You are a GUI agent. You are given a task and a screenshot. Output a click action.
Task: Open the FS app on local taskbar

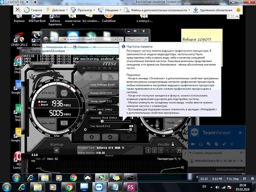[x=131, y=187]
